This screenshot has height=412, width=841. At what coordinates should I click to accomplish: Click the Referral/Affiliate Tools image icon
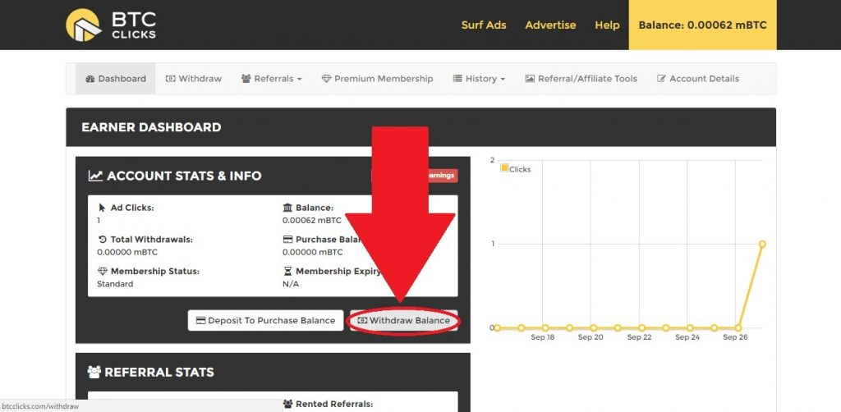pos(530,79)
